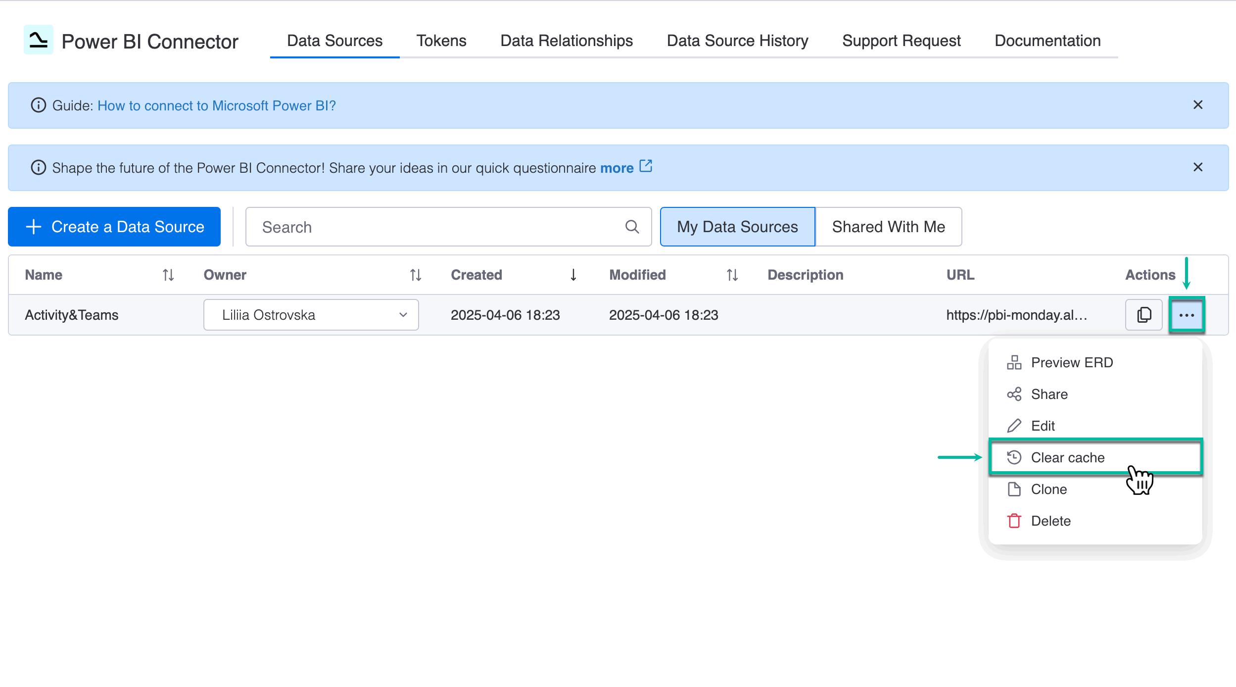Viewport: 1236px width, 687px height.
Task: Switch filter to Shared With Me
Action: (888, 227)
